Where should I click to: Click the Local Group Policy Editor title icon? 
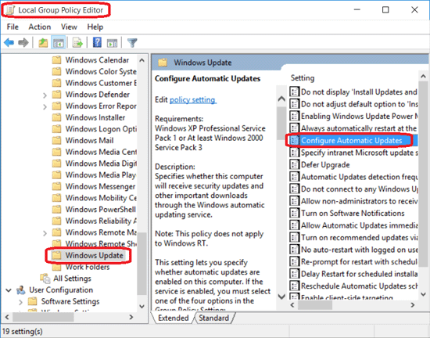tap(10, 10)
